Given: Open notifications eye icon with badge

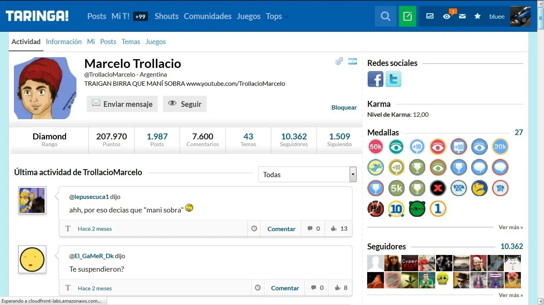Looking at the screenshot, I should pos(447,16).
